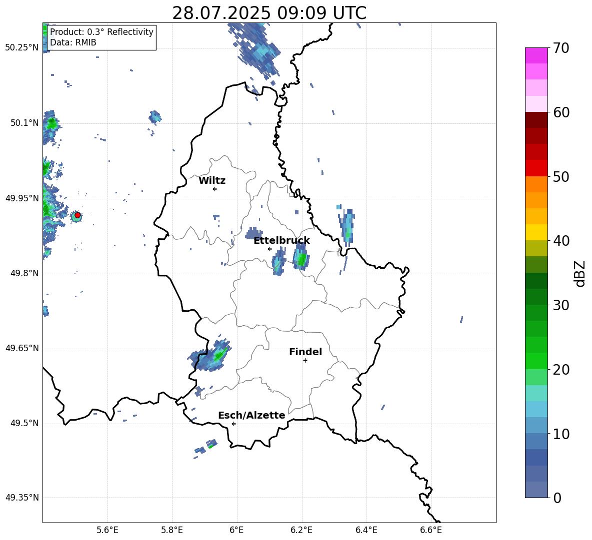Pick the dark red swatch below 60 dBZ

(x=536, y=120)
